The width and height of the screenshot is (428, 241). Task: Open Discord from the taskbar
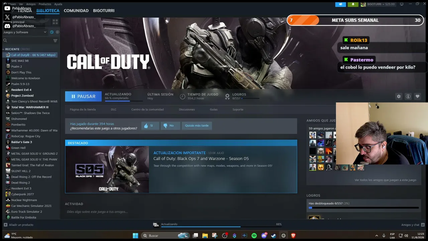pos(264,236)
